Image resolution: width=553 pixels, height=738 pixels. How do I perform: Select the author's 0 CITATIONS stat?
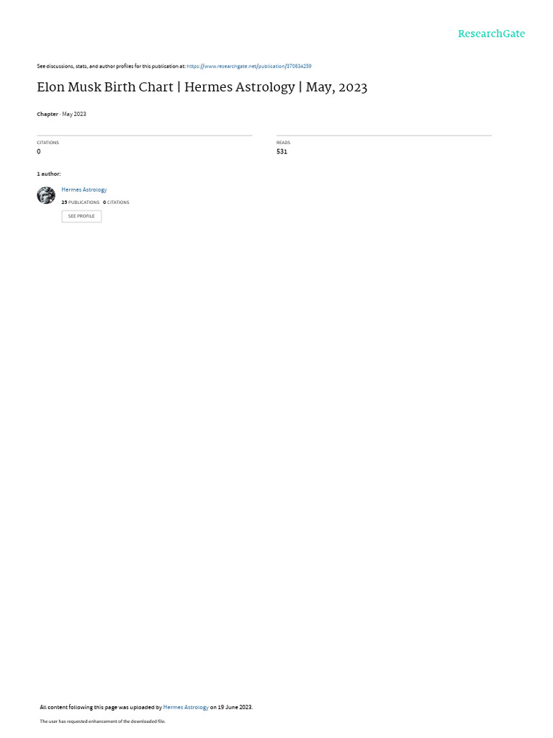pyautogui.click(x=116, y=203)
